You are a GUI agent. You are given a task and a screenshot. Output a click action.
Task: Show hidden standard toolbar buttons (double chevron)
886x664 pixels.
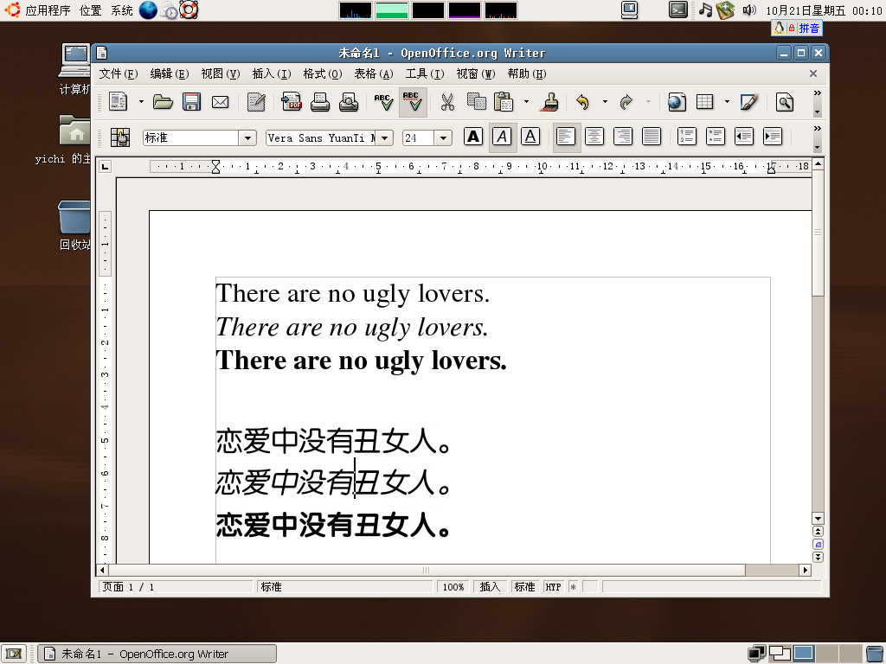817,93
